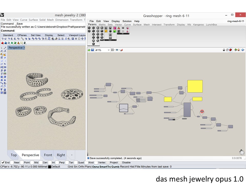Viewport: 246px width, 185px height.
Task: Disable the End object snap checkbox
Action: click(x=3, y=162)
